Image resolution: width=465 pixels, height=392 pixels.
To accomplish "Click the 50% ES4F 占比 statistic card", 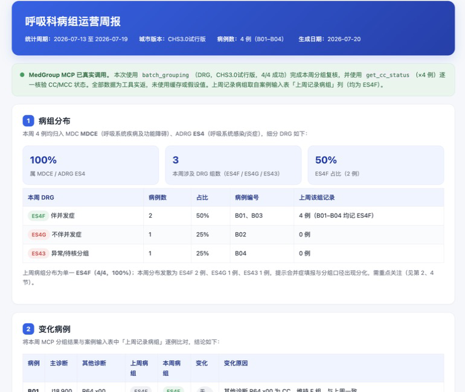I will coord(376,165).
